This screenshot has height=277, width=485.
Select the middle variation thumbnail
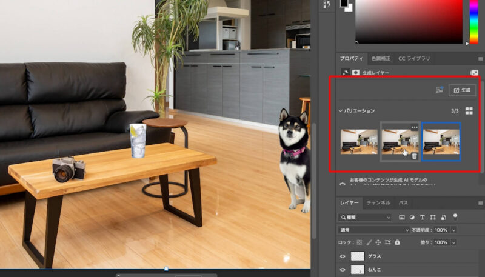(400, 142)
